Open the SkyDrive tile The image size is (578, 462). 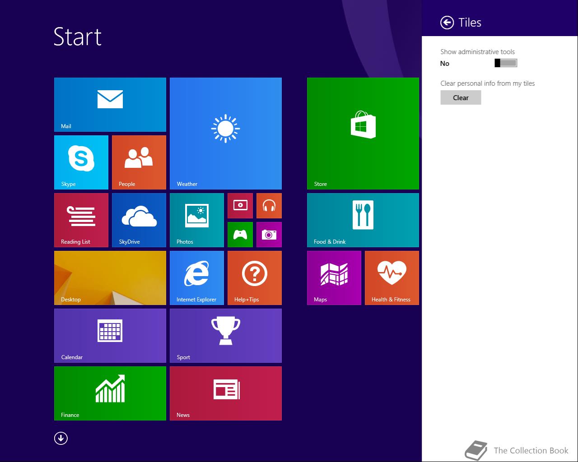click(139, 220)
